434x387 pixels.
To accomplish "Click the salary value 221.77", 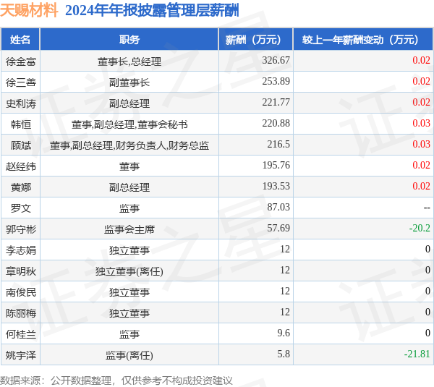I will click(x=276, y=102).
